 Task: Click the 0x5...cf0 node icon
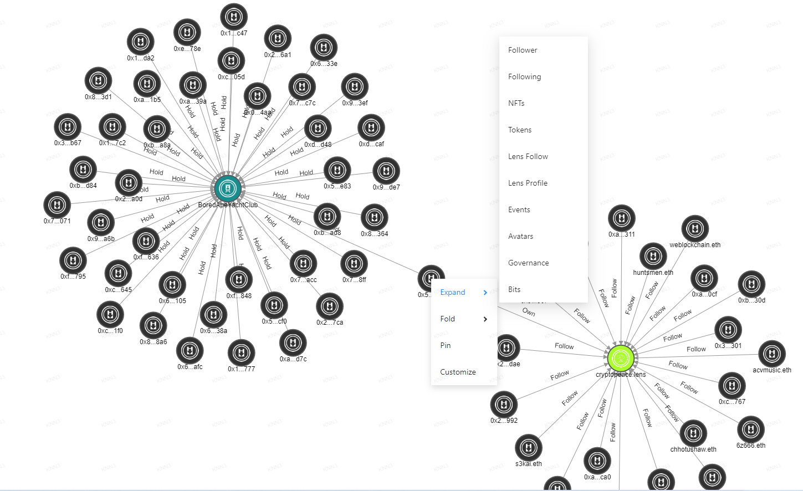point(274,305)
